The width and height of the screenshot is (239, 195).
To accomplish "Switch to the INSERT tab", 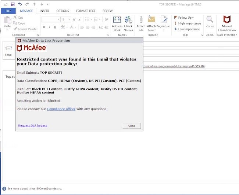I will click(44, 11).
